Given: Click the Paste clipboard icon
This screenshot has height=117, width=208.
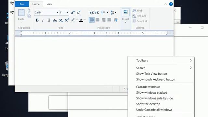Looking at the screenshot, I should 21,13.
